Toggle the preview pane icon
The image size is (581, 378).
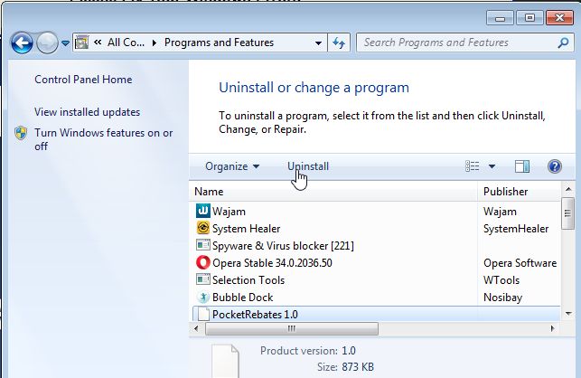point(521,166)
